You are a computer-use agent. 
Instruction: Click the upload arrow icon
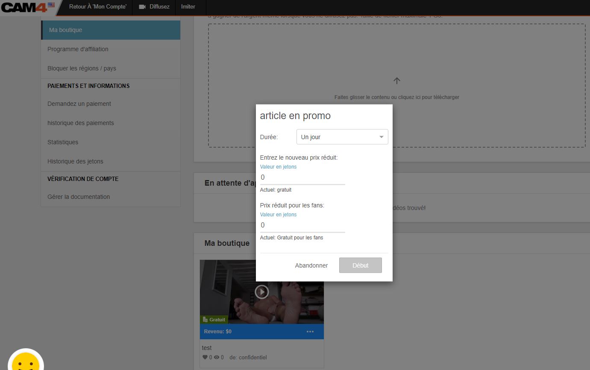pyautogui.click(x=396, y=81)
